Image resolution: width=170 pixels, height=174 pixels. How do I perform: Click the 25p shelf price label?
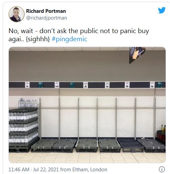point(86,85)
